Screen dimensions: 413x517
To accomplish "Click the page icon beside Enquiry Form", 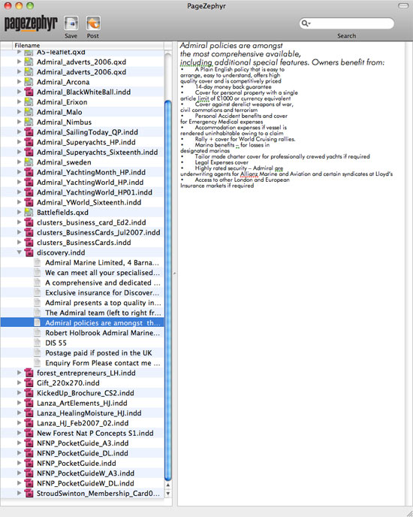I will pos(38,363).
